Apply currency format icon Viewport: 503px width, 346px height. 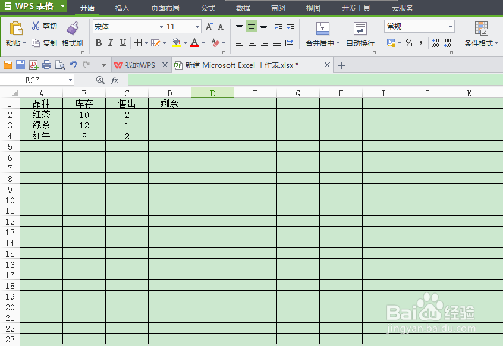click(x=391, y=43)
